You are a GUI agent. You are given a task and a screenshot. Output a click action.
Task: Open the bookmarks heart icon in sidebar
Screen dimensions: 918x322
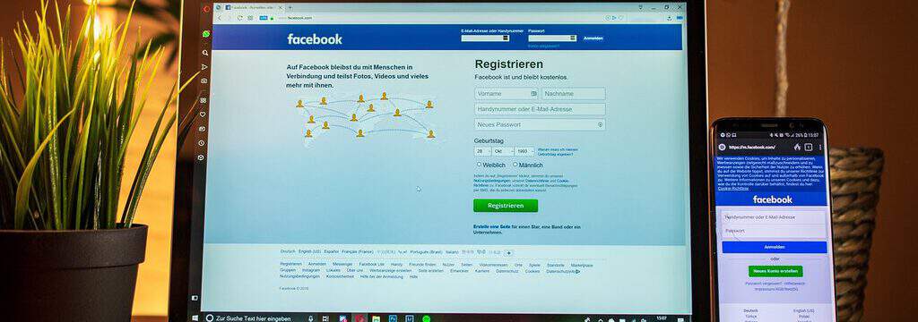click(x=203, y=114)
